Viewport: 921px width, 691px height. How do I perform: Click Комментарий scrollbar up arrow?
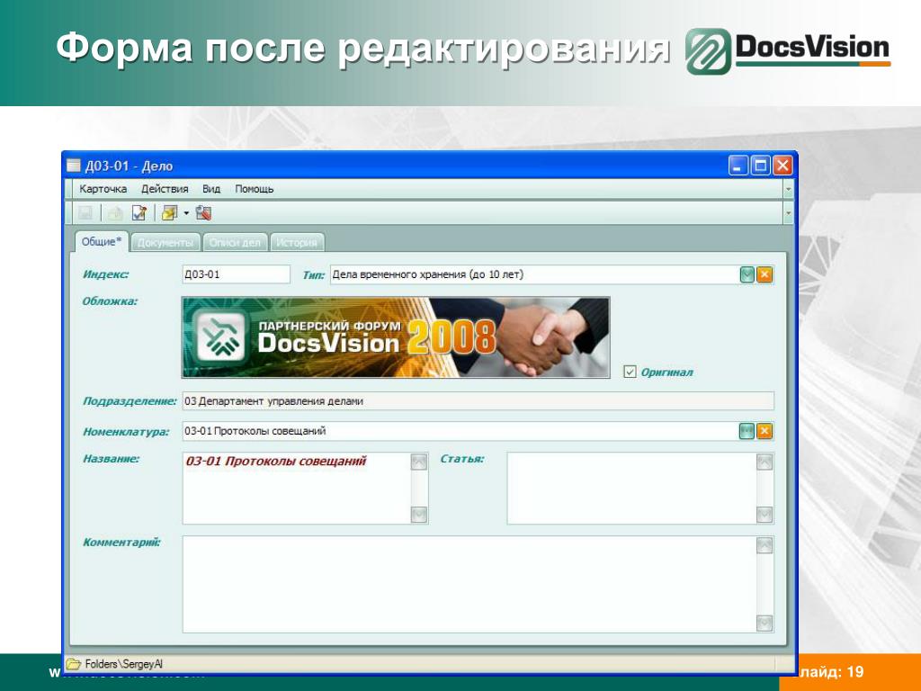pos(765,545)
